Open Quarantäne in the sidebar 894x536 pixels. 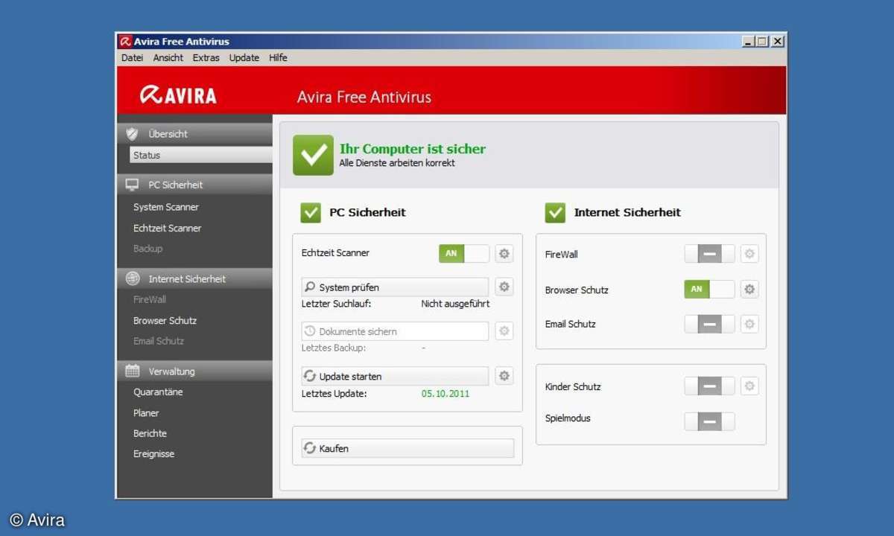158,392
